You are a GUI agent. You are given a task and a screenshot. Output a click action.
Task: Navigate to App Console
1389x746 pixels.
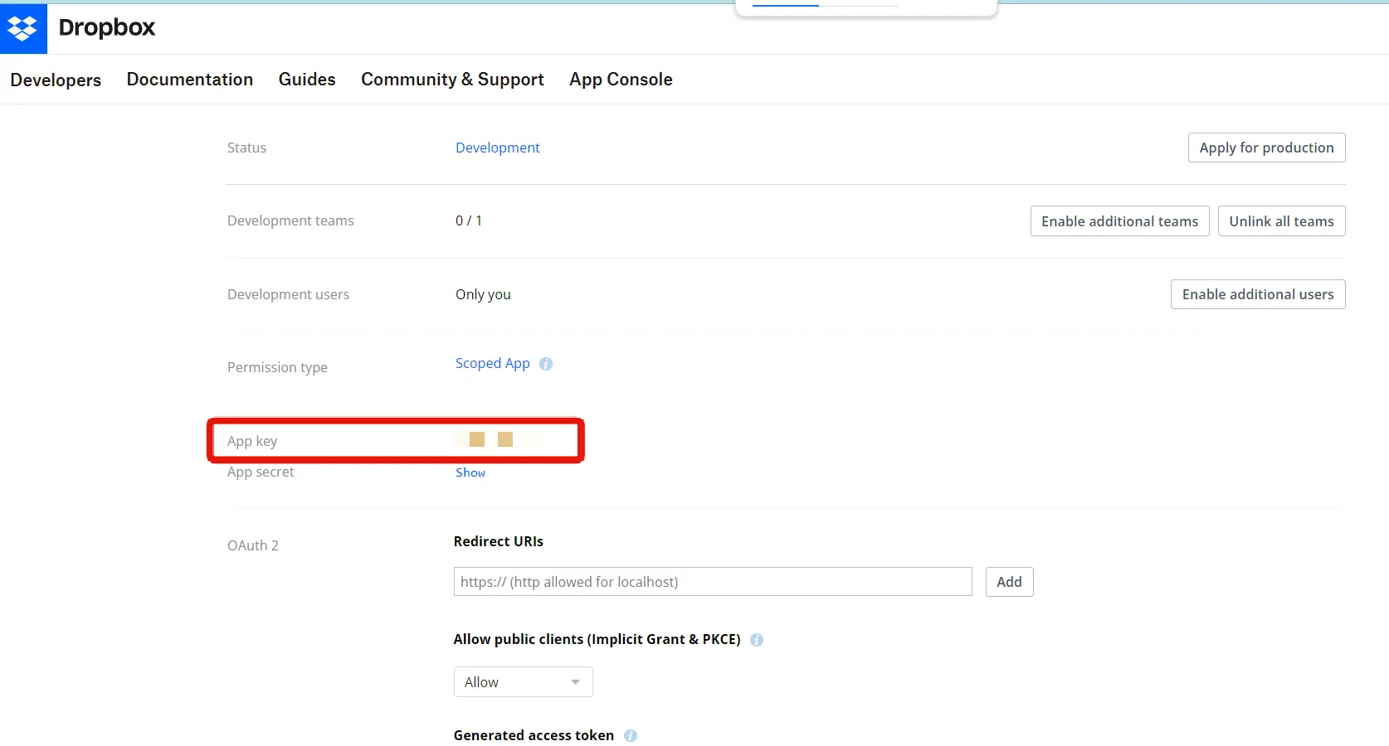(621, 80)
